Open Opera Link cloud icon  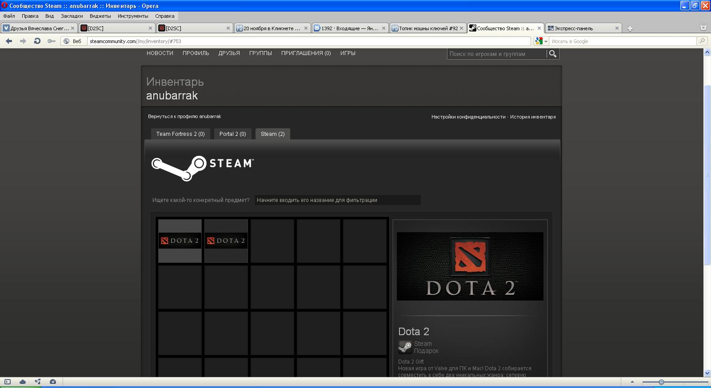pyautogui.click(x=23, y=382)
